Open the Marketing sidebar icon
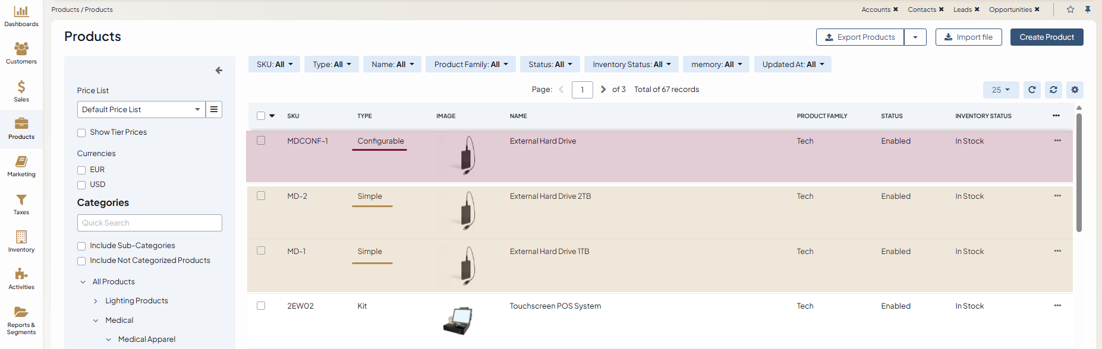1102x349 pixels. [21, 166]
